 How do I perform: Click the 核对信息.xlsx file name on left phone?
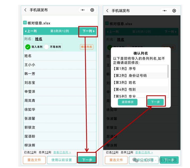[39, 23]
